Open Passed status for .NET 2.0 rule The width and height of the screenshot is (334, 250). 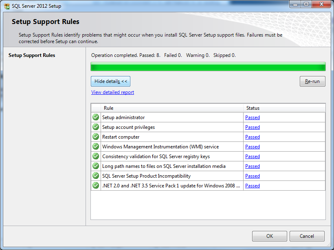click(x=253, y=186)
